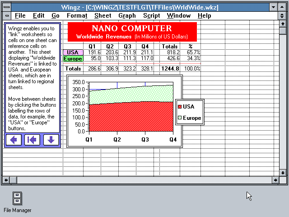Click the 350.0 chart axis label
The image size is (289, 217).
pos(78,82)
